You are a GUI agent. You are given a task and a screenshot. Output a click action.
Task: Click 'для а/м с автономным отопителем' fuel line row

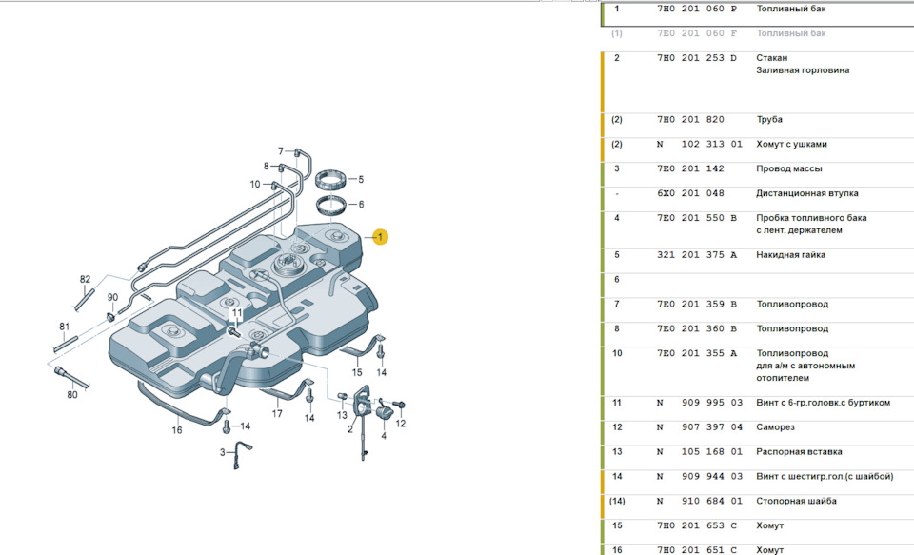click(x=757, y=371)
